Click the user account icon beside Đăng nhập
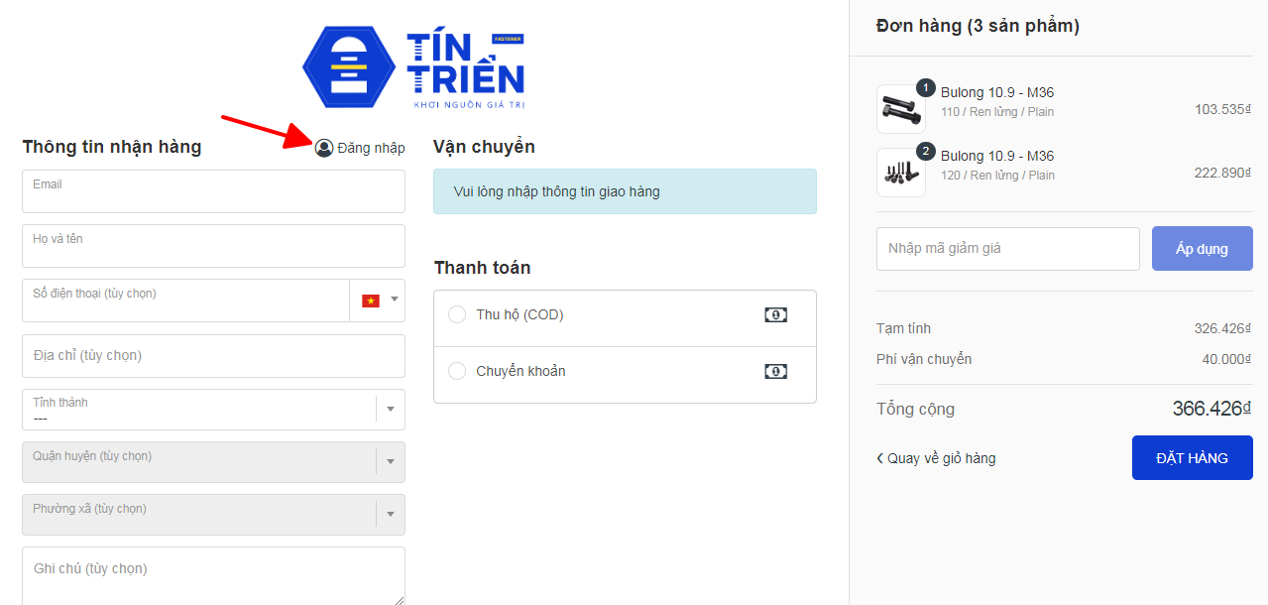Screen dimensions: 1268x605 (324, 148)
